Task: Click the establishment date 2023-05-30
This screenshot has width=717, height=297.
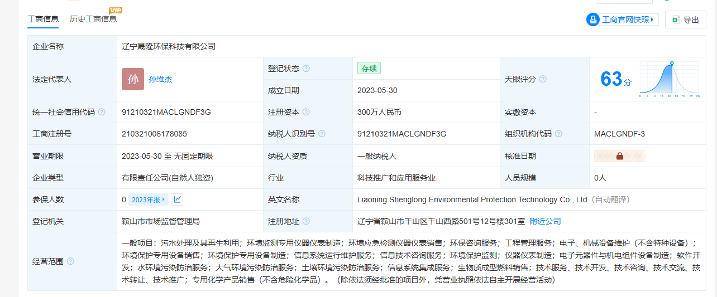Action: click(377, 90)
